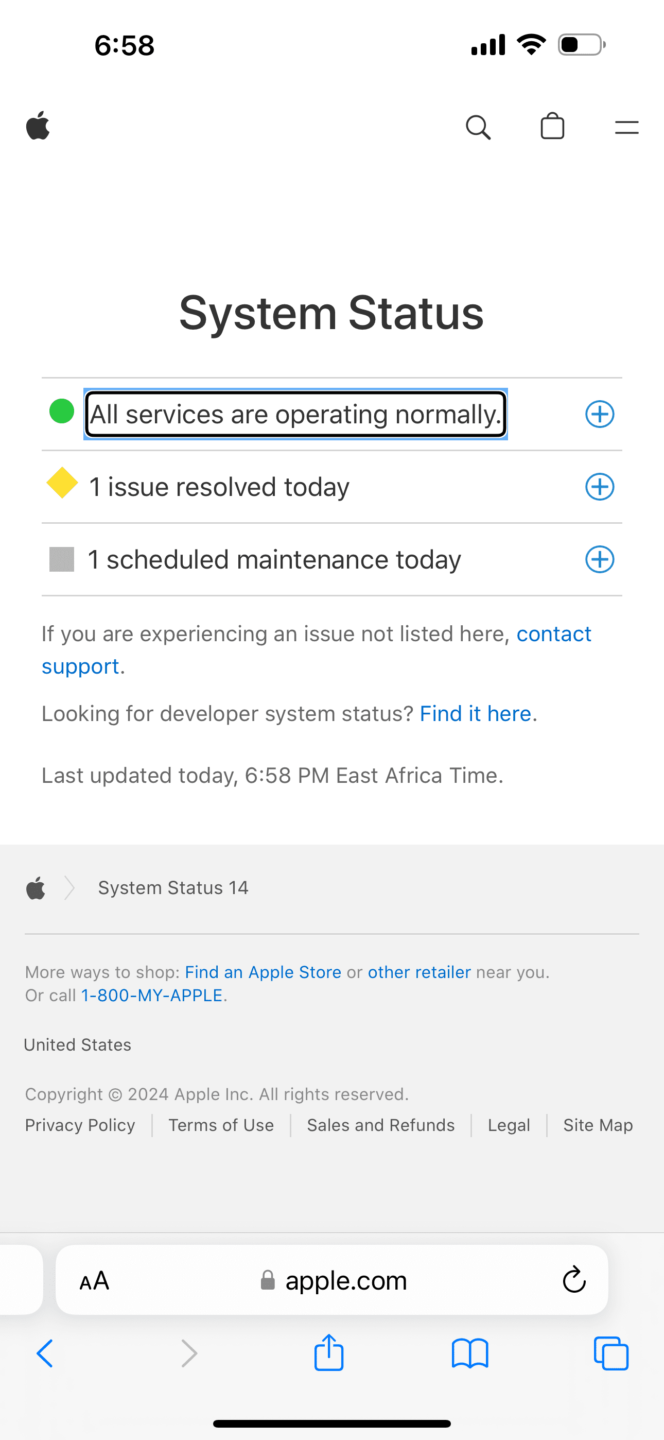Open search on the Apple site
Image resolution: width=664 pixels, height=1440 pixels.
point(478,127)
